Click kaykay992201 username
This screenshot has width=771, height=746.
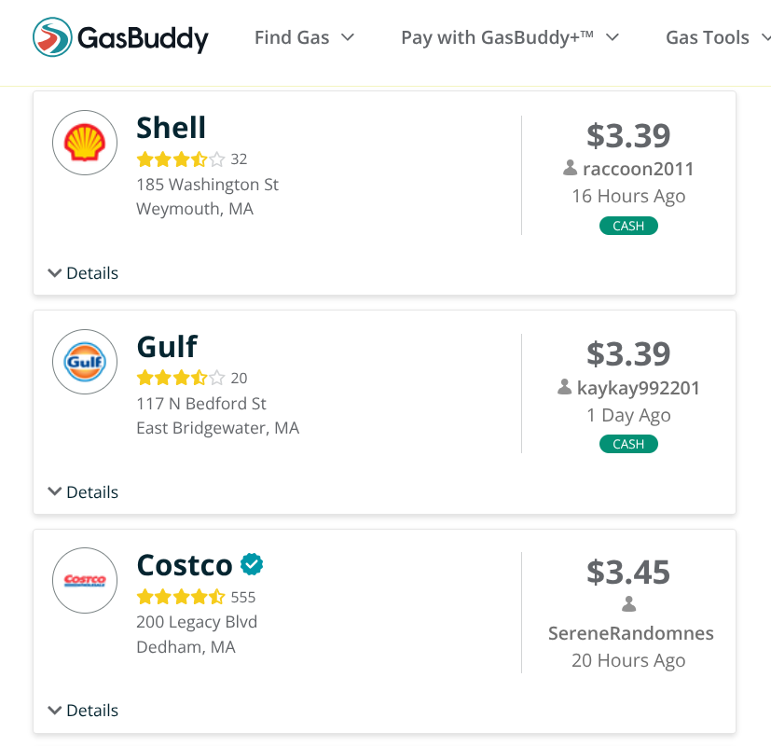point(639,388)
